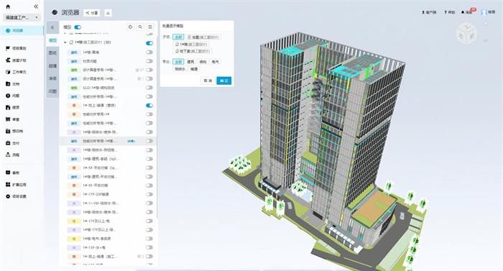Collapse the 1#楼(施工图设计)(30) tree group
The height and width of the screenshot is (271, 503).
tap(65, 42)
